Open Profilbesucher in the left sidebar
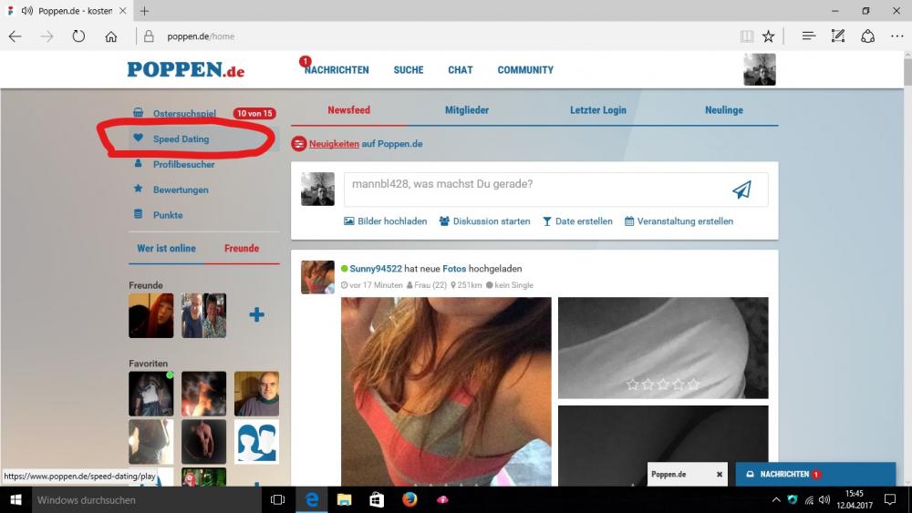912x513 pixels. (x=183, y=165)
